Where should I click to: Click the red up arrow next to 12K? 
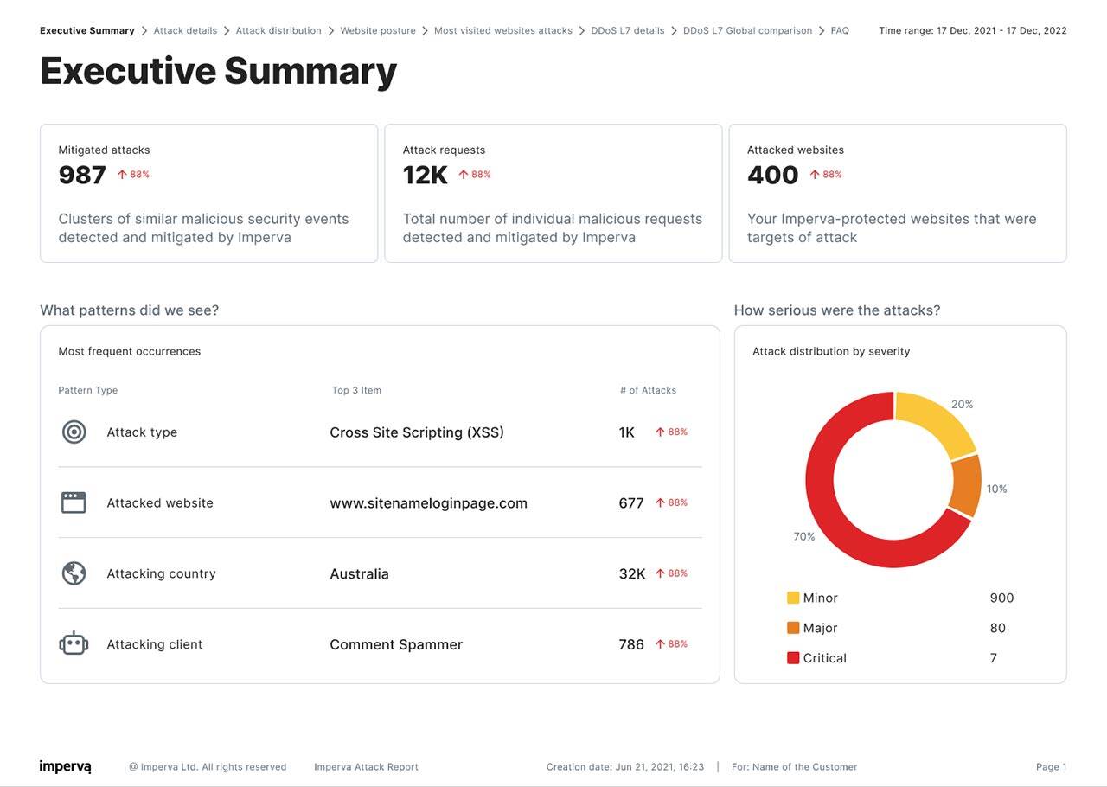464,175
